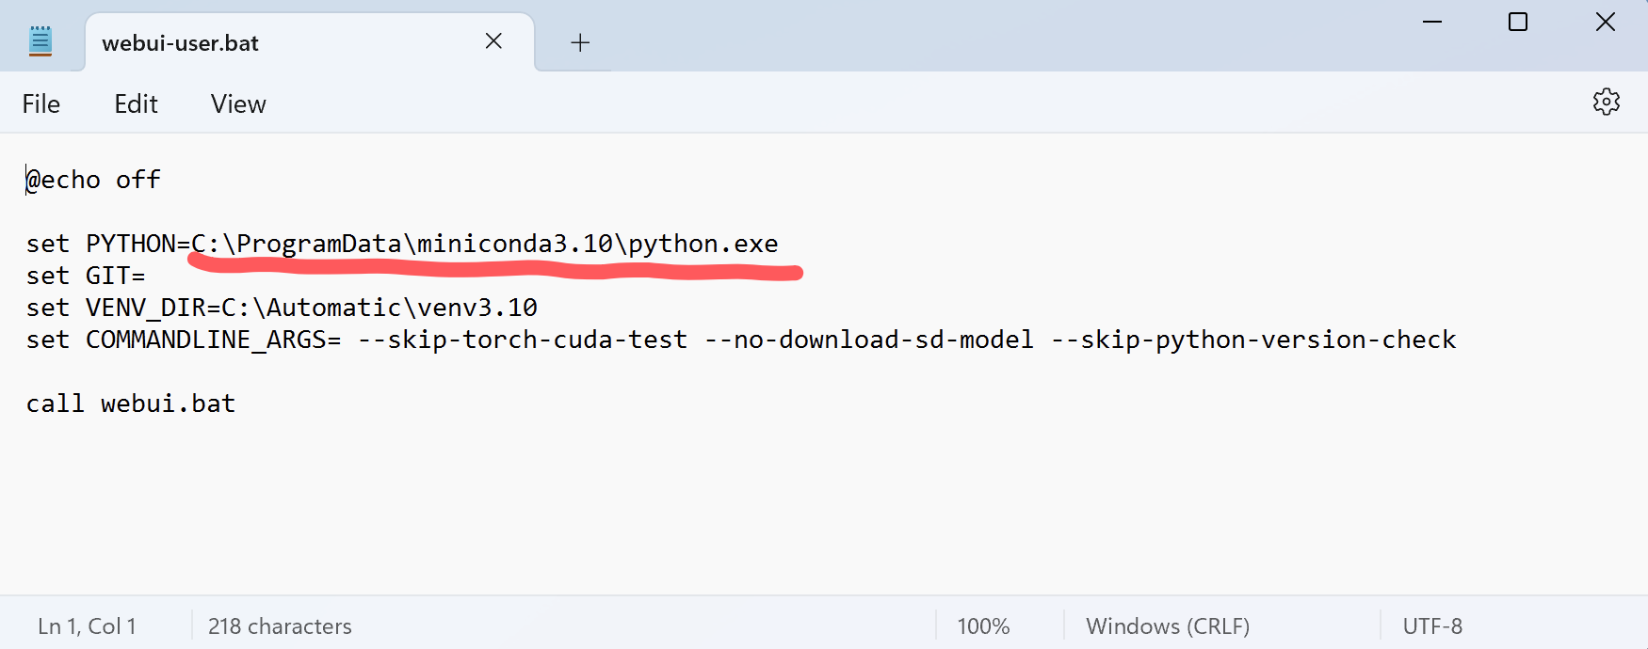Open the View menu
Screen dimensions: 1648x649
pos(238,104)
